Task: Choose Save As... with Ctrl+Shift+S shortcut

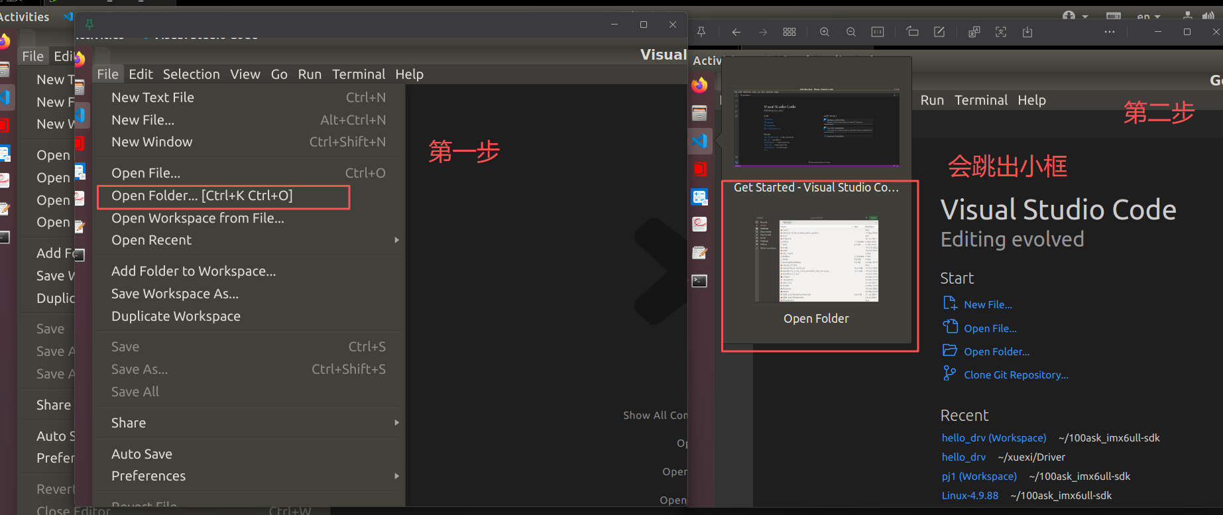Action: point(249,369)
